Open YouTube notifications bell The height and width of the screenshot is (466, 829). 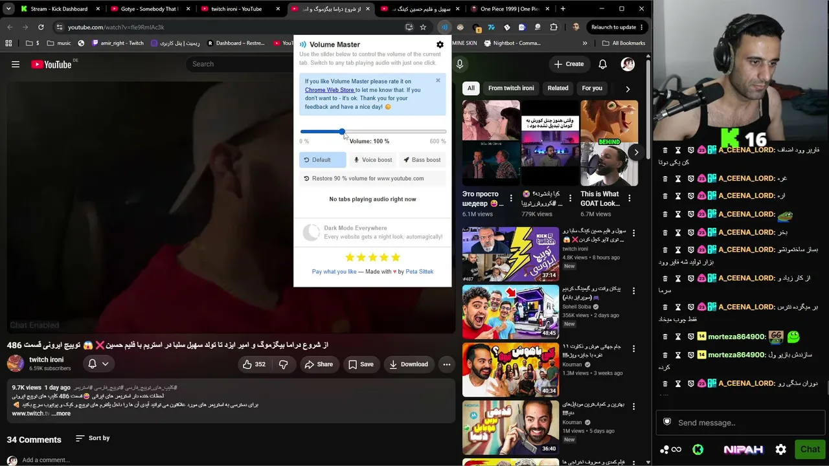[x=602, y=64]
